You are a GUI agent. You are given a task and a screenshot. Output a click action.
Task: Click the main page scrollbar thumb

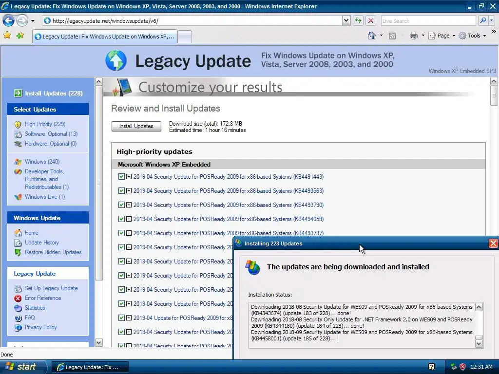494,96
